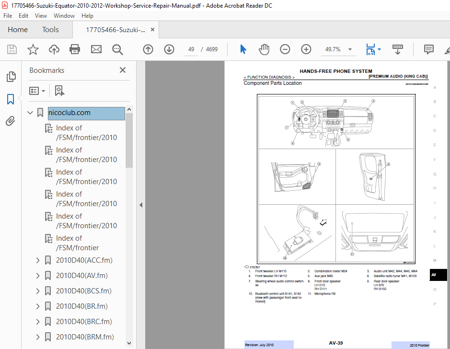Click the fit width page icon

(370, 49)
